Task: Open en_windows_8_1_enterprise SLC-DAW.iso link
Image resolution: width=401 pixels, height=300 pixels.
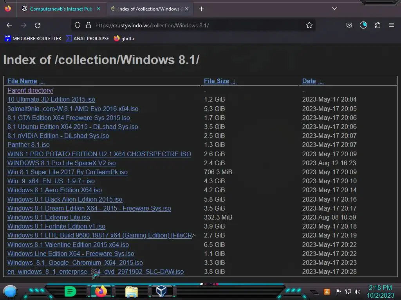Action: (x=96, y=272)
